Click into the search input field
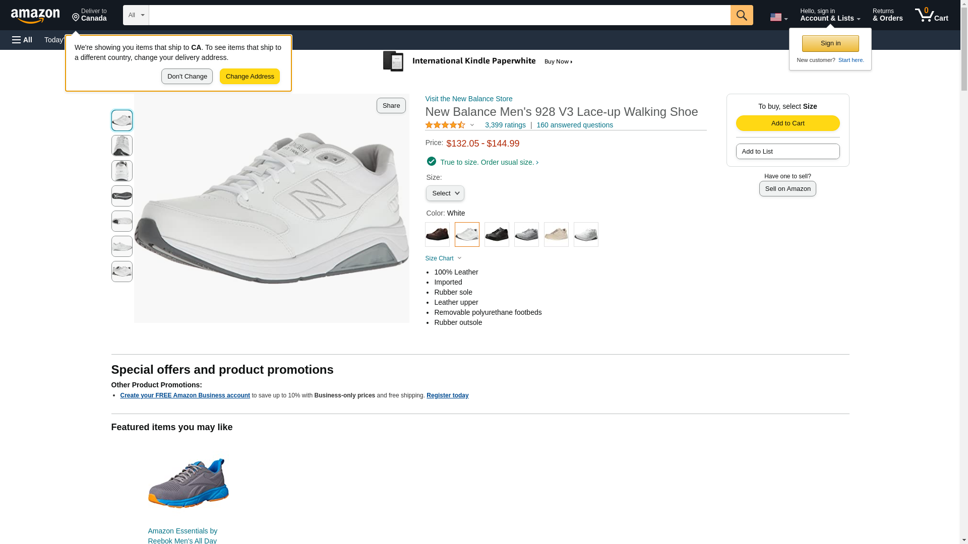968x544 pixels. point(439,15)
